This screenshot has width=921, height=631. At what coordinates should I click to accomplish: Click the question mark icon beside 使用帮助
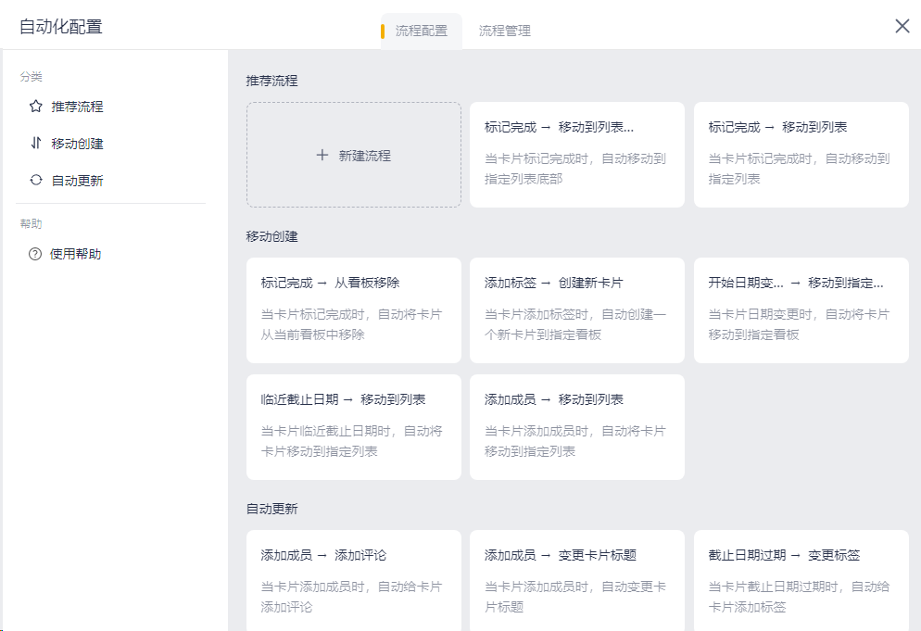click(x=35, y=254)
